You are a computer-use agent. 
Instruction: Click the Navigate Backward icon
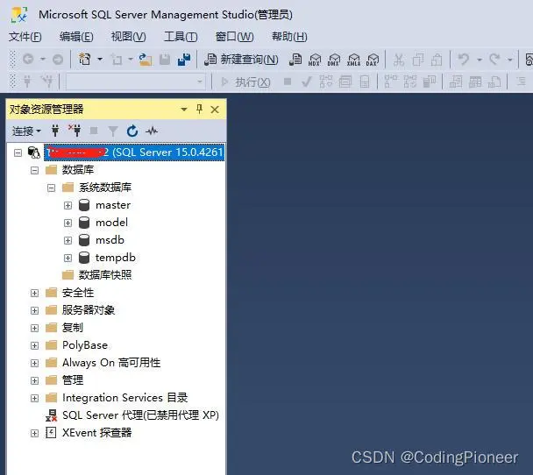point(28,60)
